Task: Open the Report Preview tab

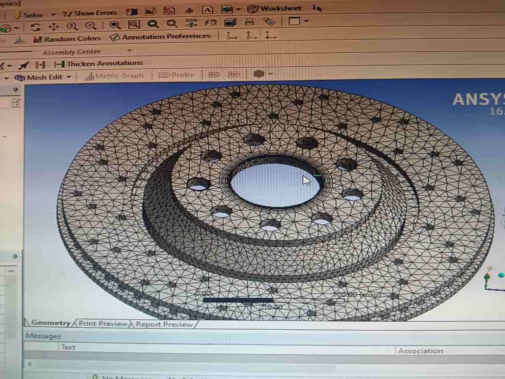Action: click(164, 325)
